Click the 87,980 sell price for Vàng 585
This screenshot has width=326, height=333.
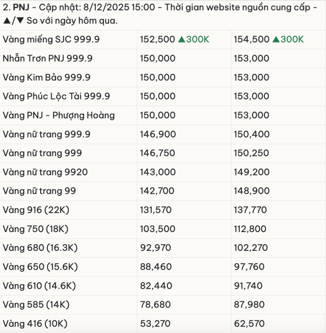coord(249,304)
